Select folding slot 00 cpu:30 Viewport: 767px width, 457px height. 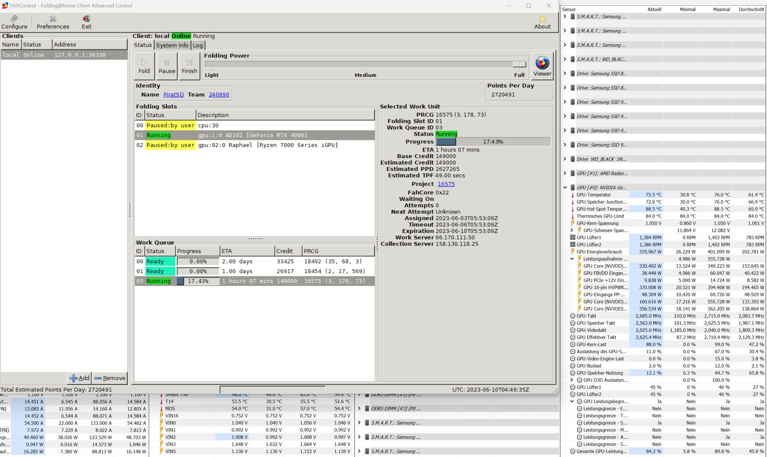(x=254, y=125)
